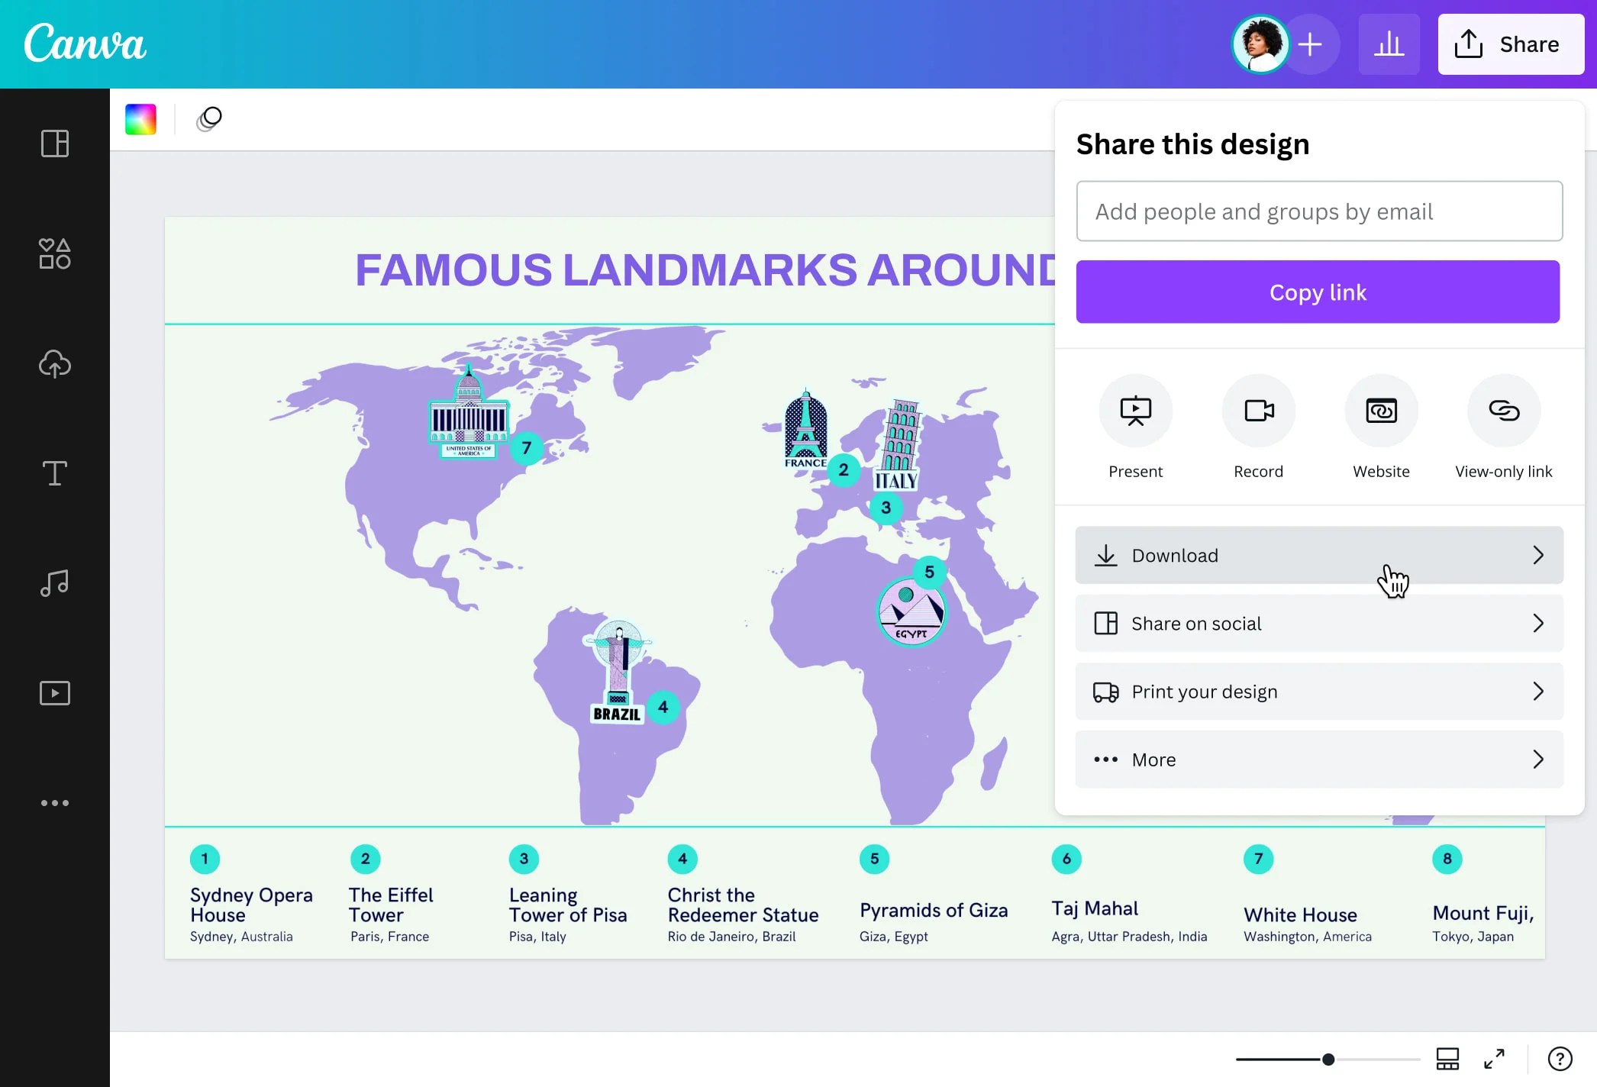Viewport: 1597px width, 1087px height.
Task: Get a View-only link for the design
Action: tap(1503, 410)
